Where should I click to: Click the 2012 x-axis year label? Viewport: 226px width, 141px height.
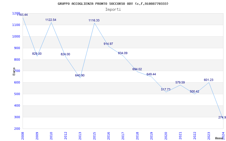[x=66, y=136]
